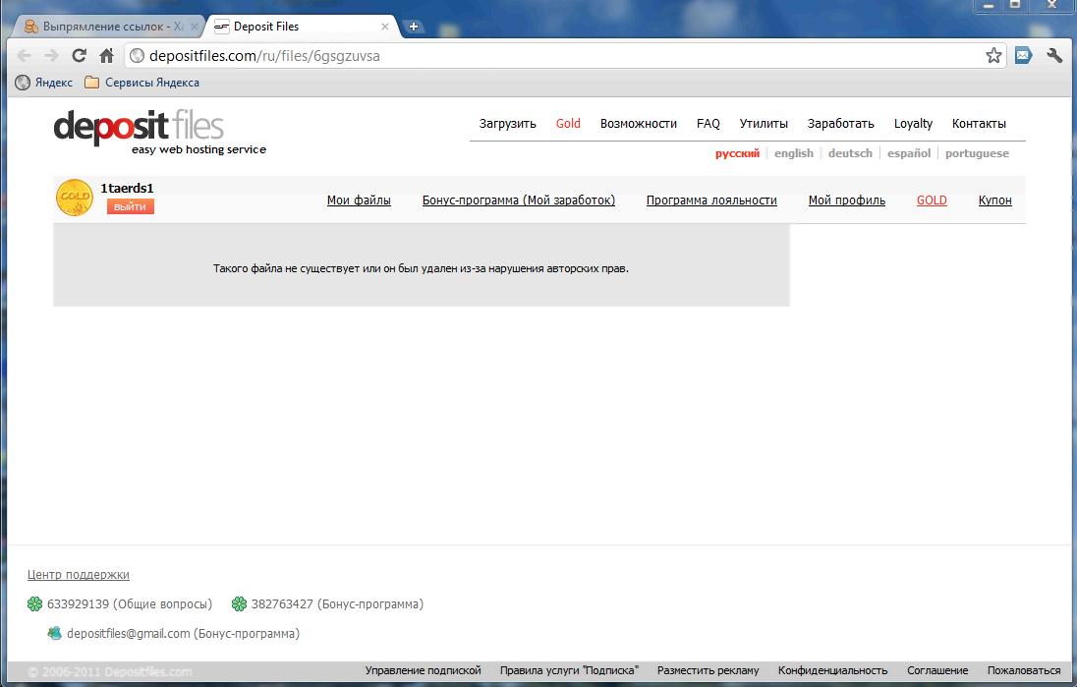
Task: Open Соглашение footer link
Action: click(x=937, y=670)
